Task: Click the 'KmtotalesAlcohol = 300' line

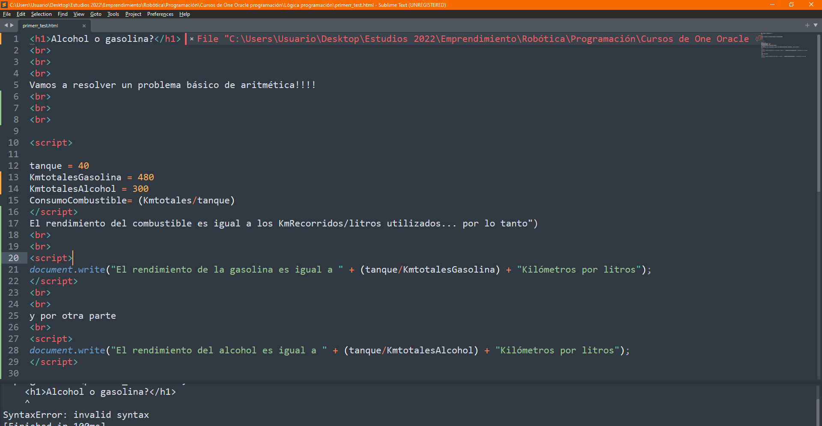Action: (89, 189)
